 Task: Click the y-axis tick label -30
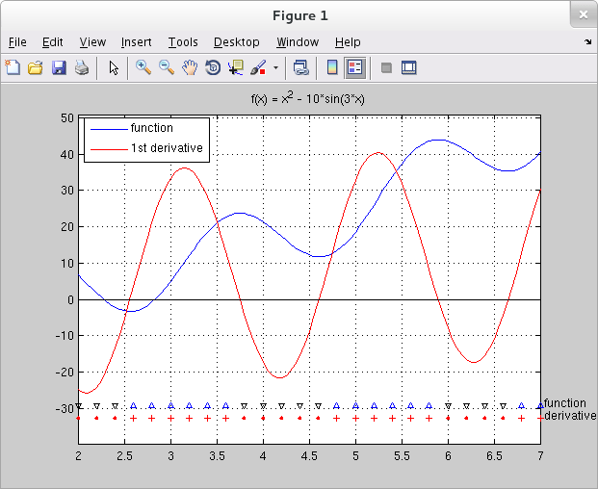(x=65, y=408)
